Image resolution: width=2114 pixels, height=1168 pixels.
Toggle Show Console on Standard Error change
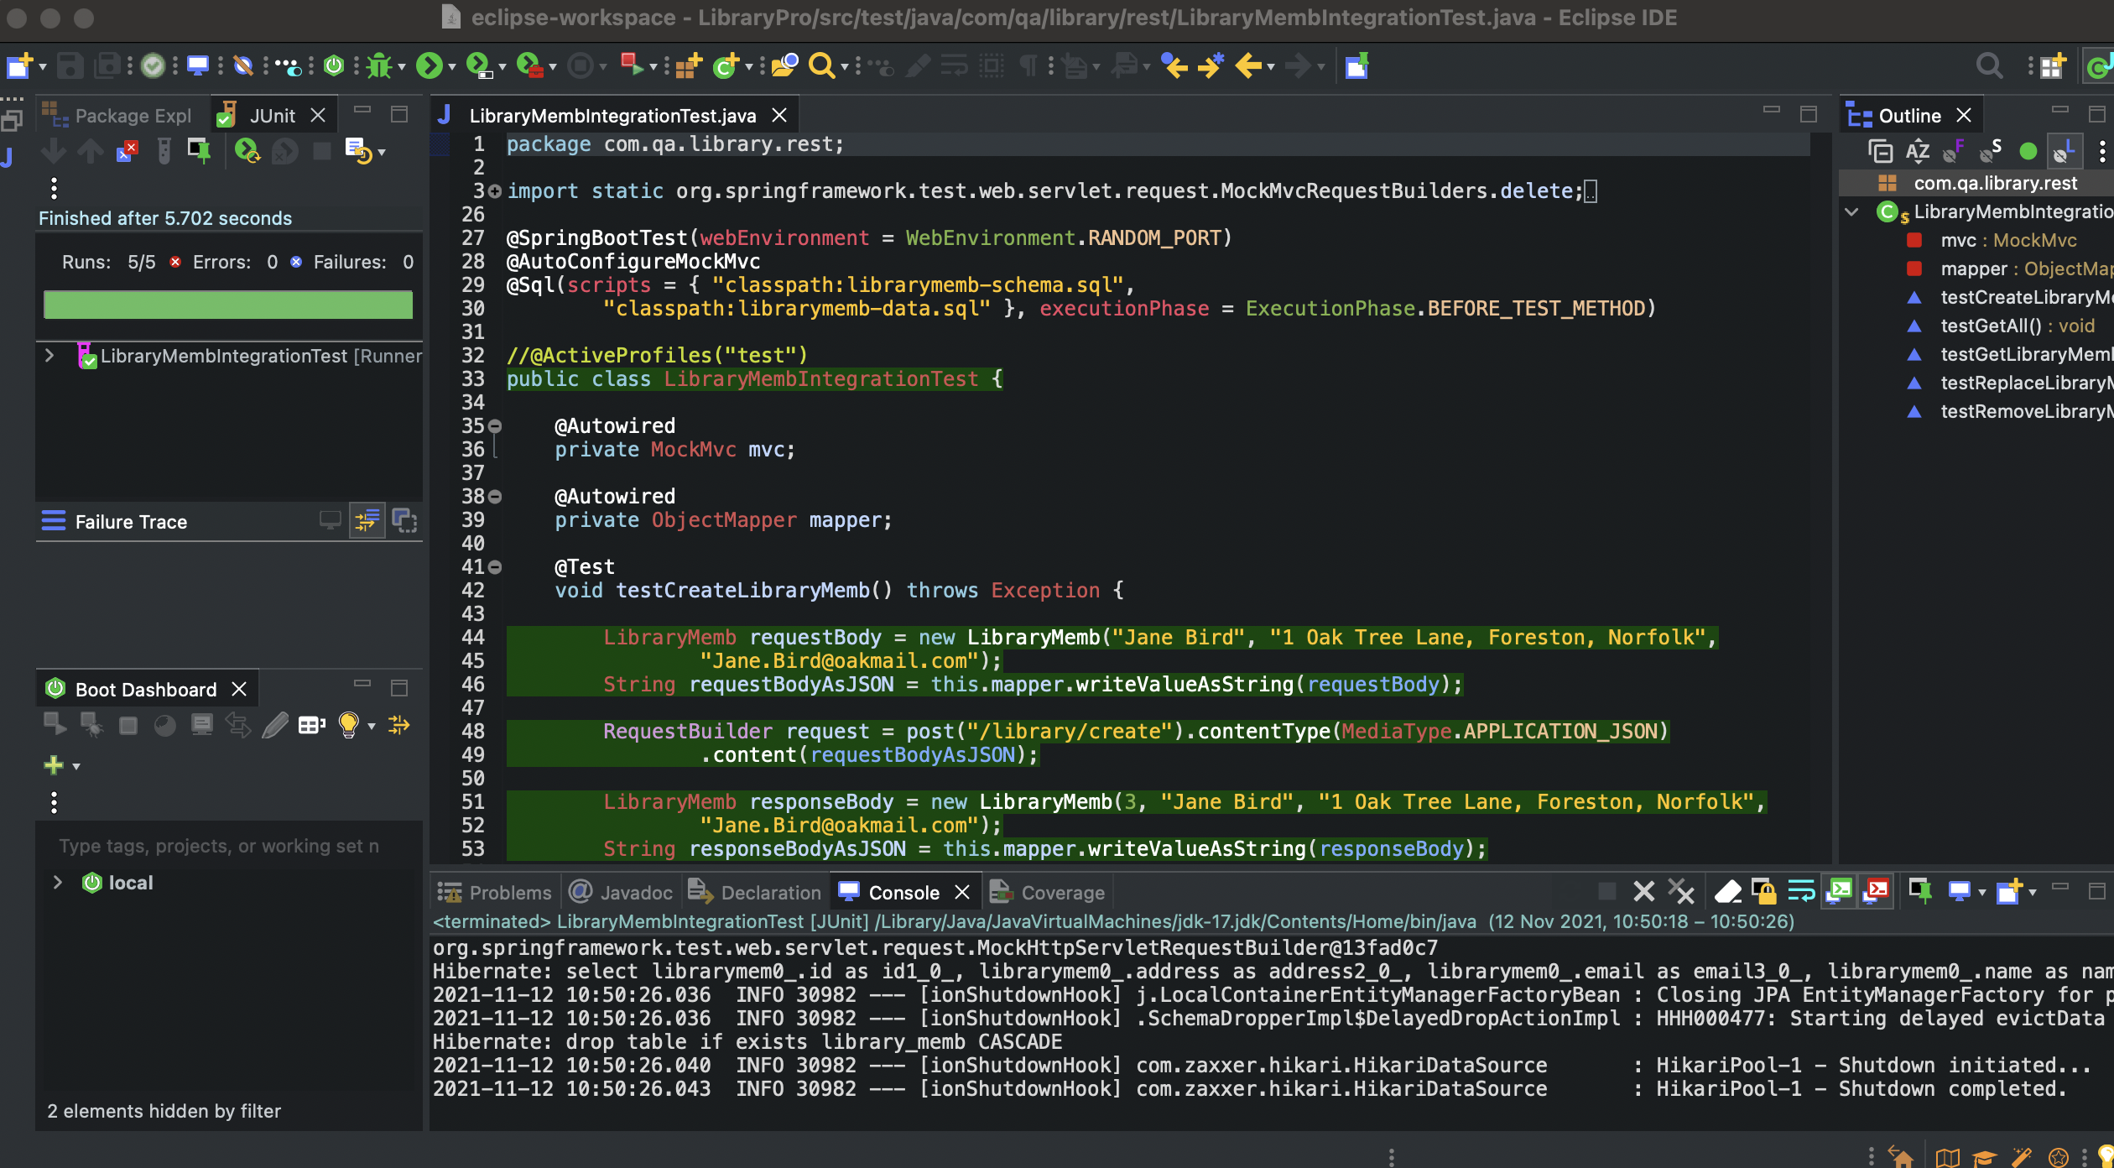click(1876, 890)
